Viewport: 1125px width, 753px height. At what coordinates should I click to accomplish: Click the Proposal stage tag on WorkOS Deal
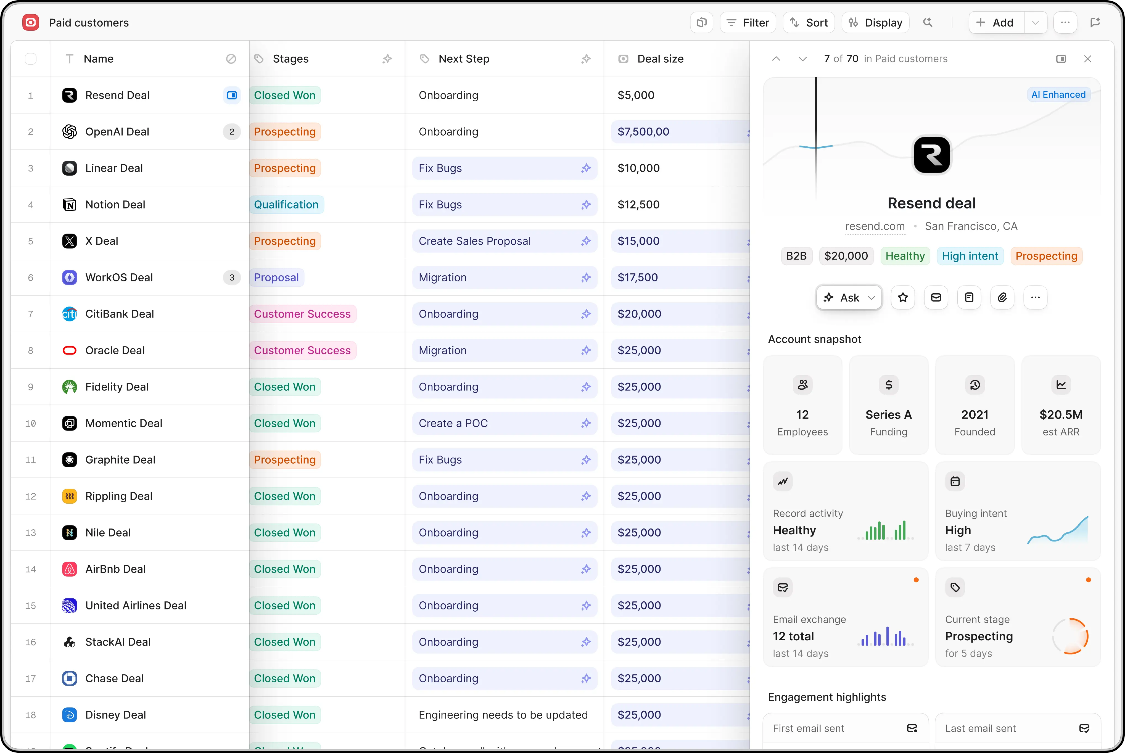(277, 278)
